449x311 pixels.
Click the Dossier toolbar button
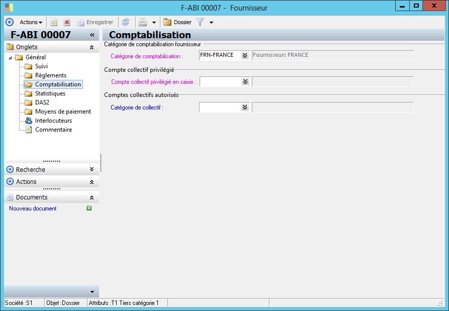pos(177,22)
